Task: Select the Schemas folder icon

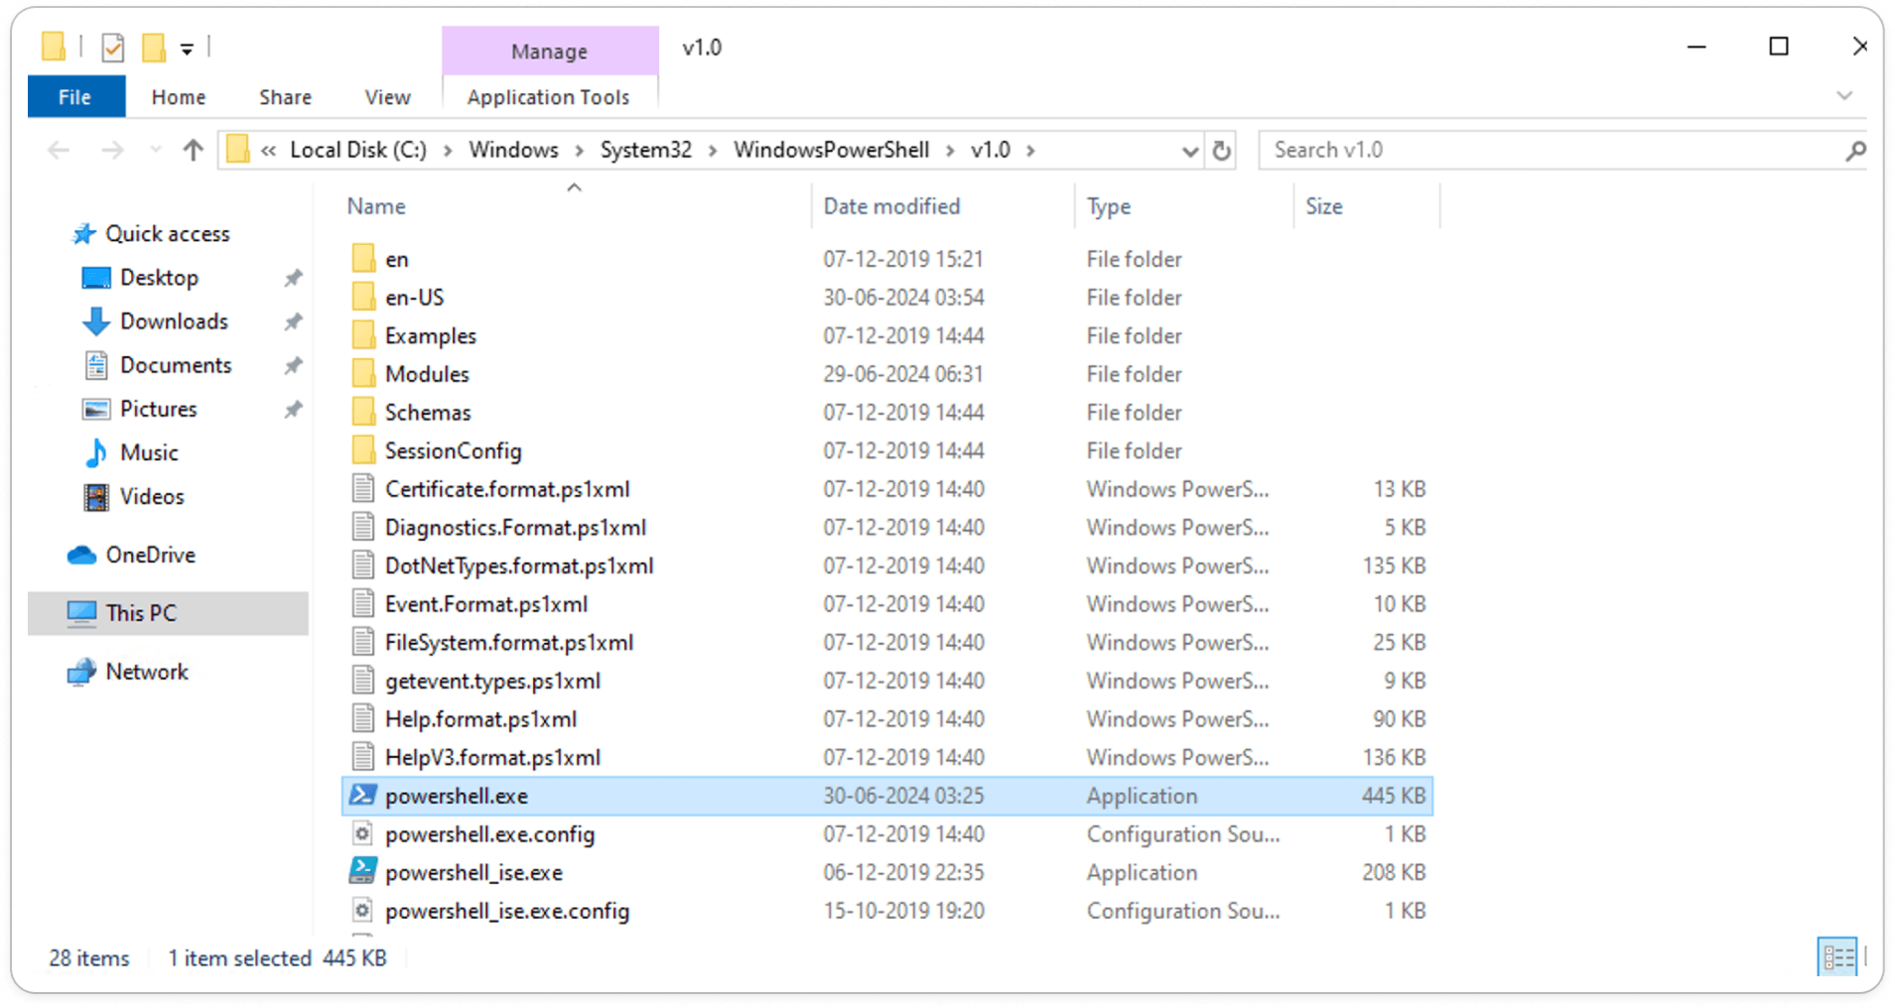Action: point(364,412)
